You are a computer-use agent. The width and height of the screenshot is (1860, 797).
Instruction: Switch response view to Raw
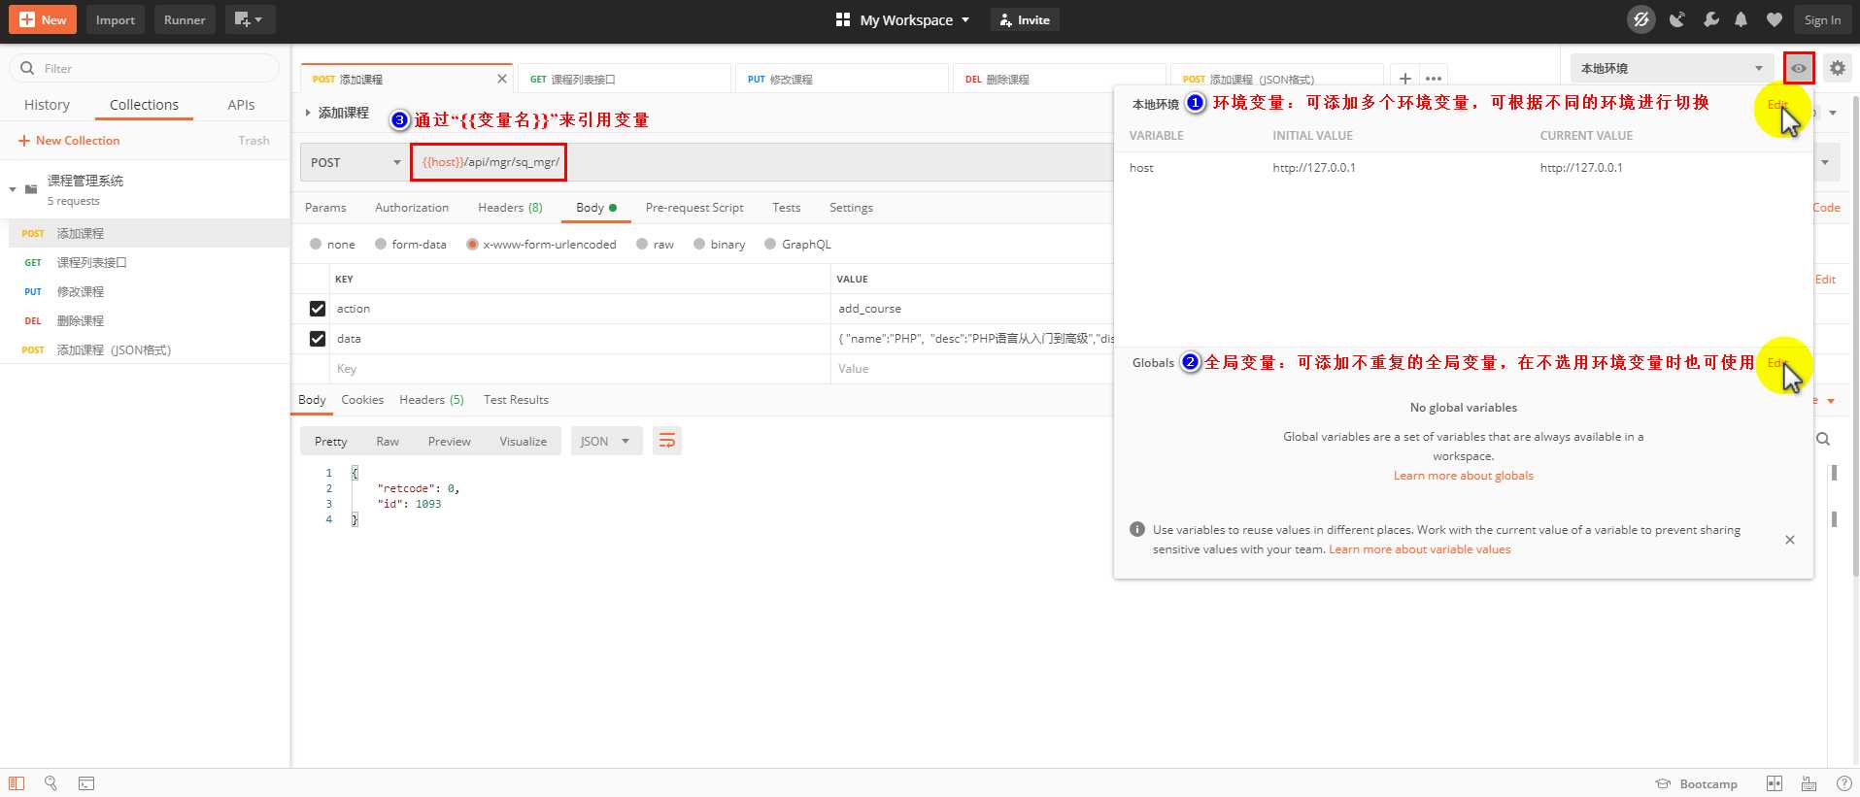(x=388, y=442)
